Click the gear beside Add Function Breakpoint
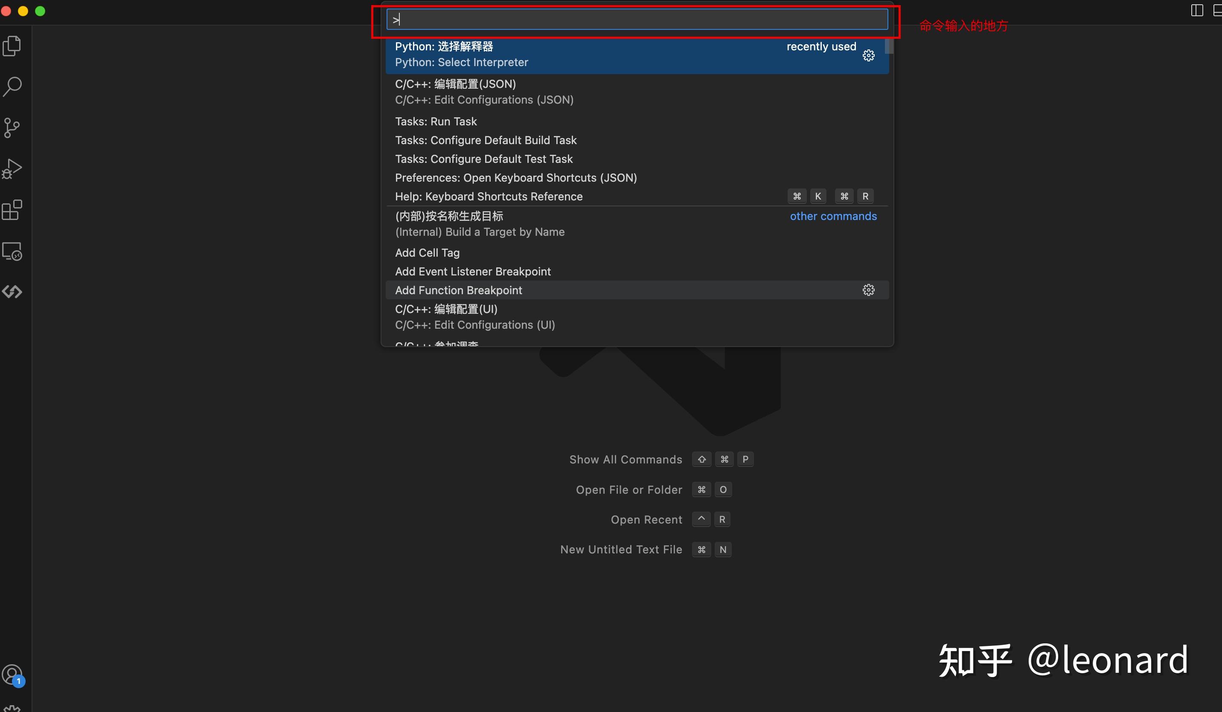The width and height of the screenshot is (1222, 712). click(868, 290)
